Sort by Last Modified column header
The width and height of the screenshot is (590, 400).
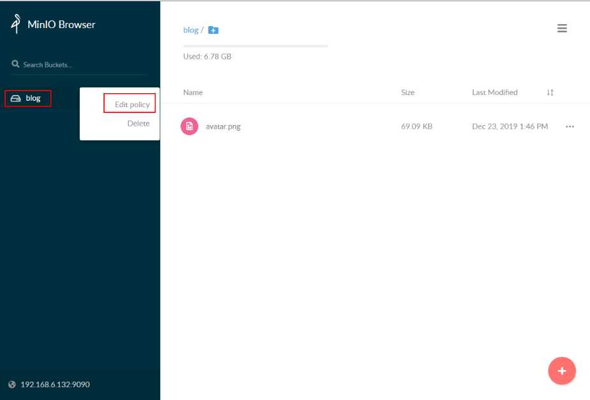point(495,93)
